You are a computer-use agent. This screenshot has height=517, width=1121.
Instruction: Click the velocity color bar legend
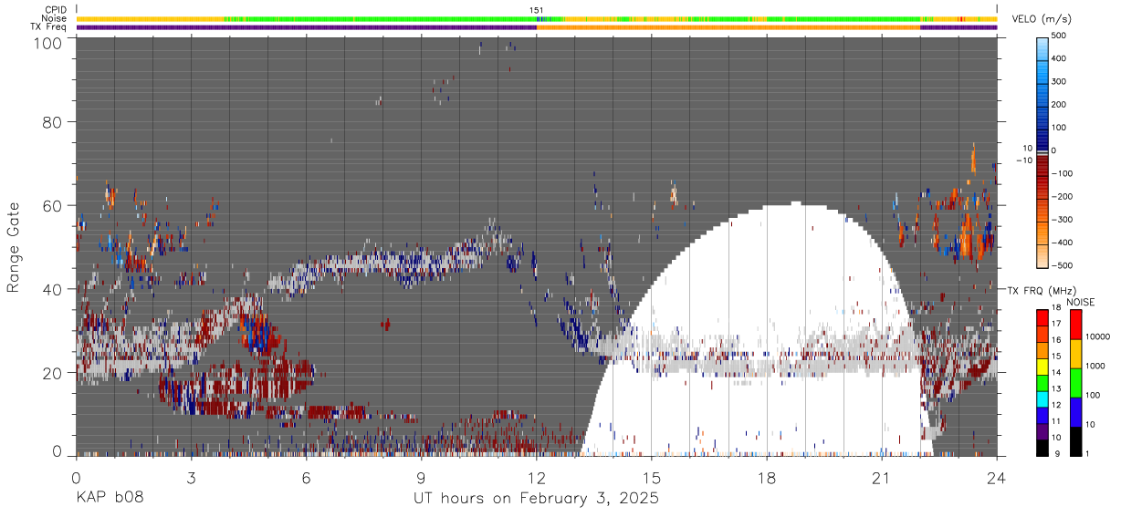(1043, 151)
